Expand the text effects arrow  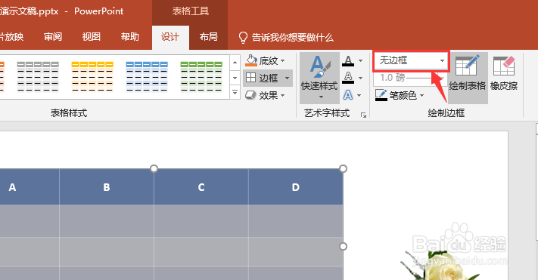coord(359,95)
